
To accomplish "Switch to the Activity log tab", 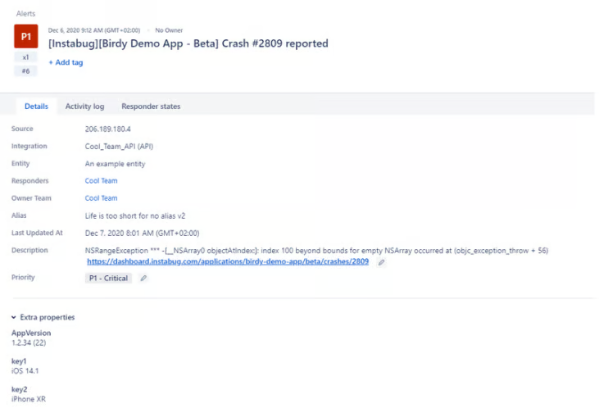I will pyautogui.click(x=84, y=107).
